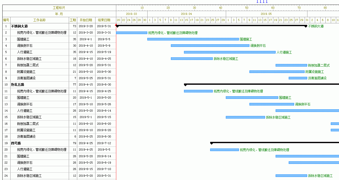Click the black summary bar for 四号路
Viewport: 339px width, 180px height.
click(275, 143)
